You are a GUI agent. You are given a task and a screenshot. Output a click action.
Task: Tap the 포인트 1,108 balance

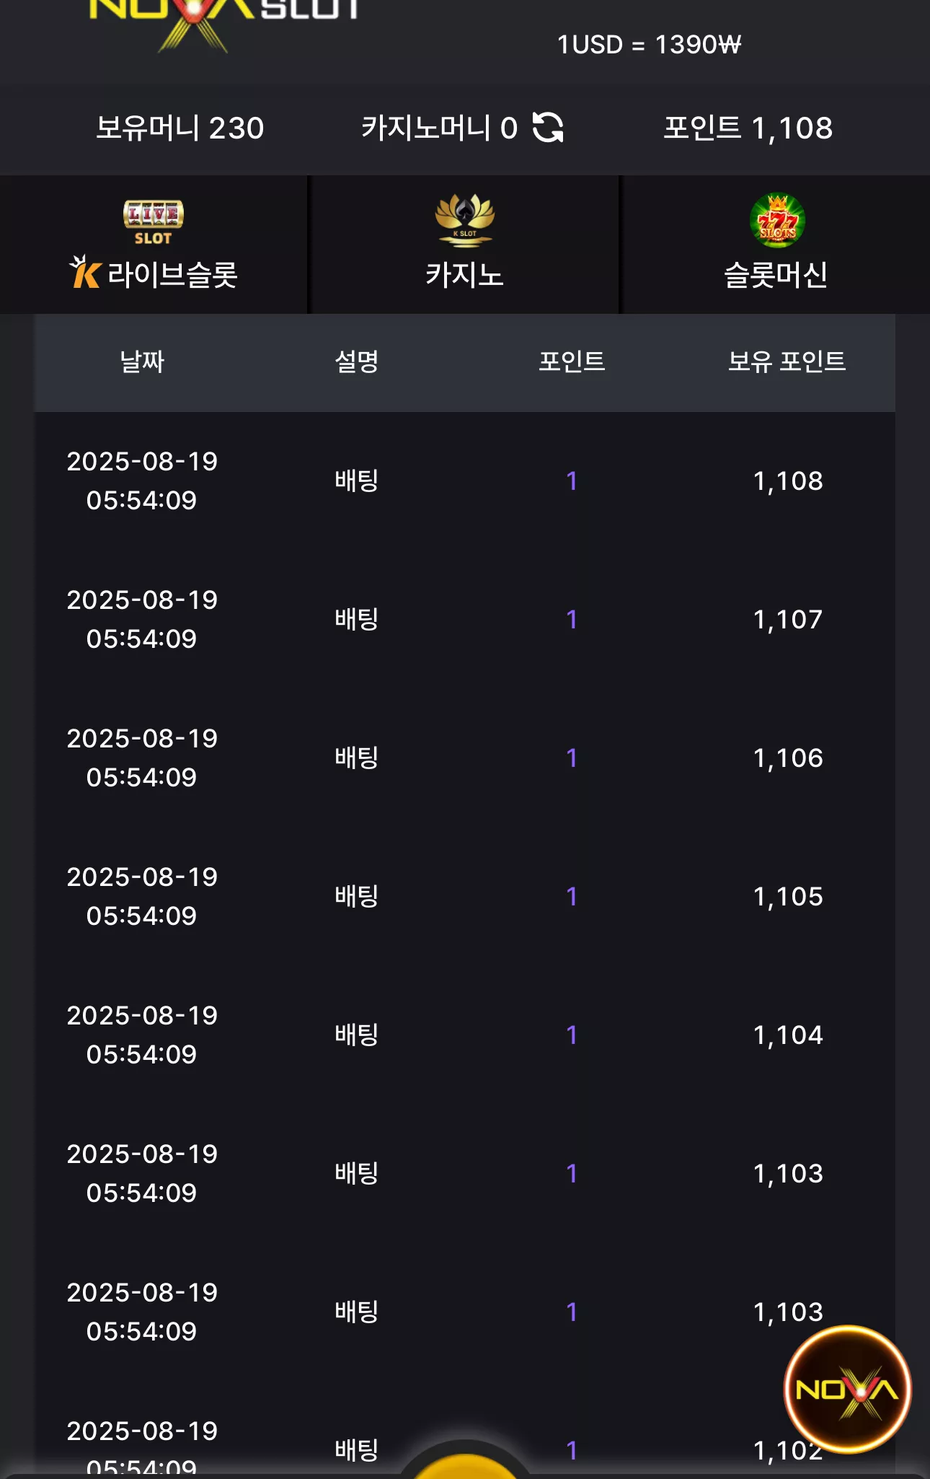pyautogui.click(x=748, y=128)
